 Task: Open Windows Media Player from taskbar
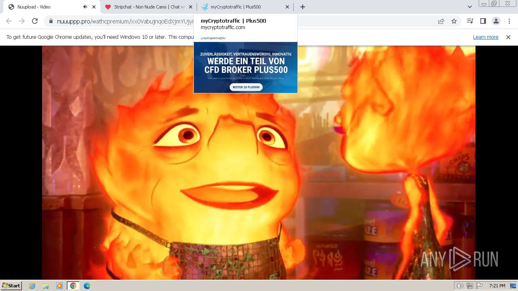click(59, 286)
